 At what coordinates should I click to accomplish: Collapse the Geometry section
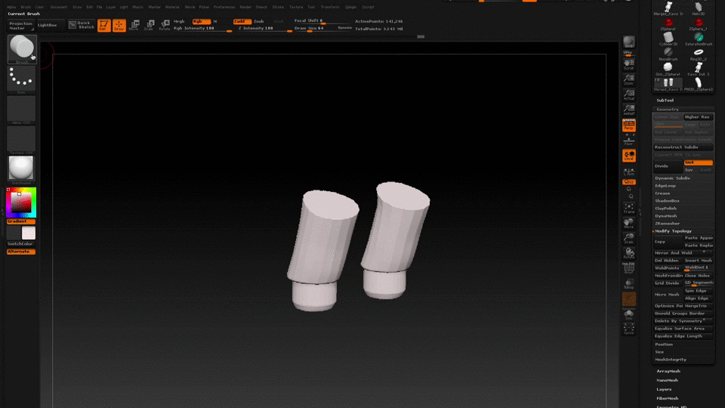668,110
